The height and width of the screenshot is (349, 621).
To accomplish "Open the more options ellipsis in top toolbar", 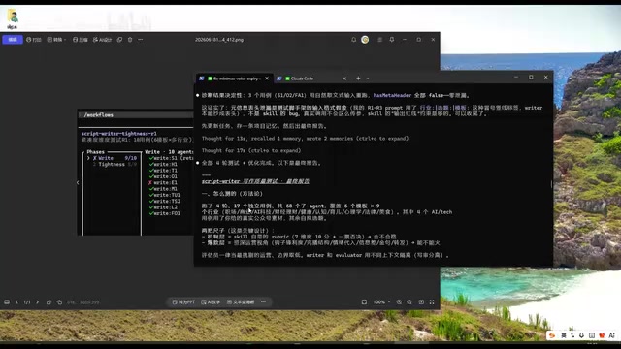I will point(140,40).
